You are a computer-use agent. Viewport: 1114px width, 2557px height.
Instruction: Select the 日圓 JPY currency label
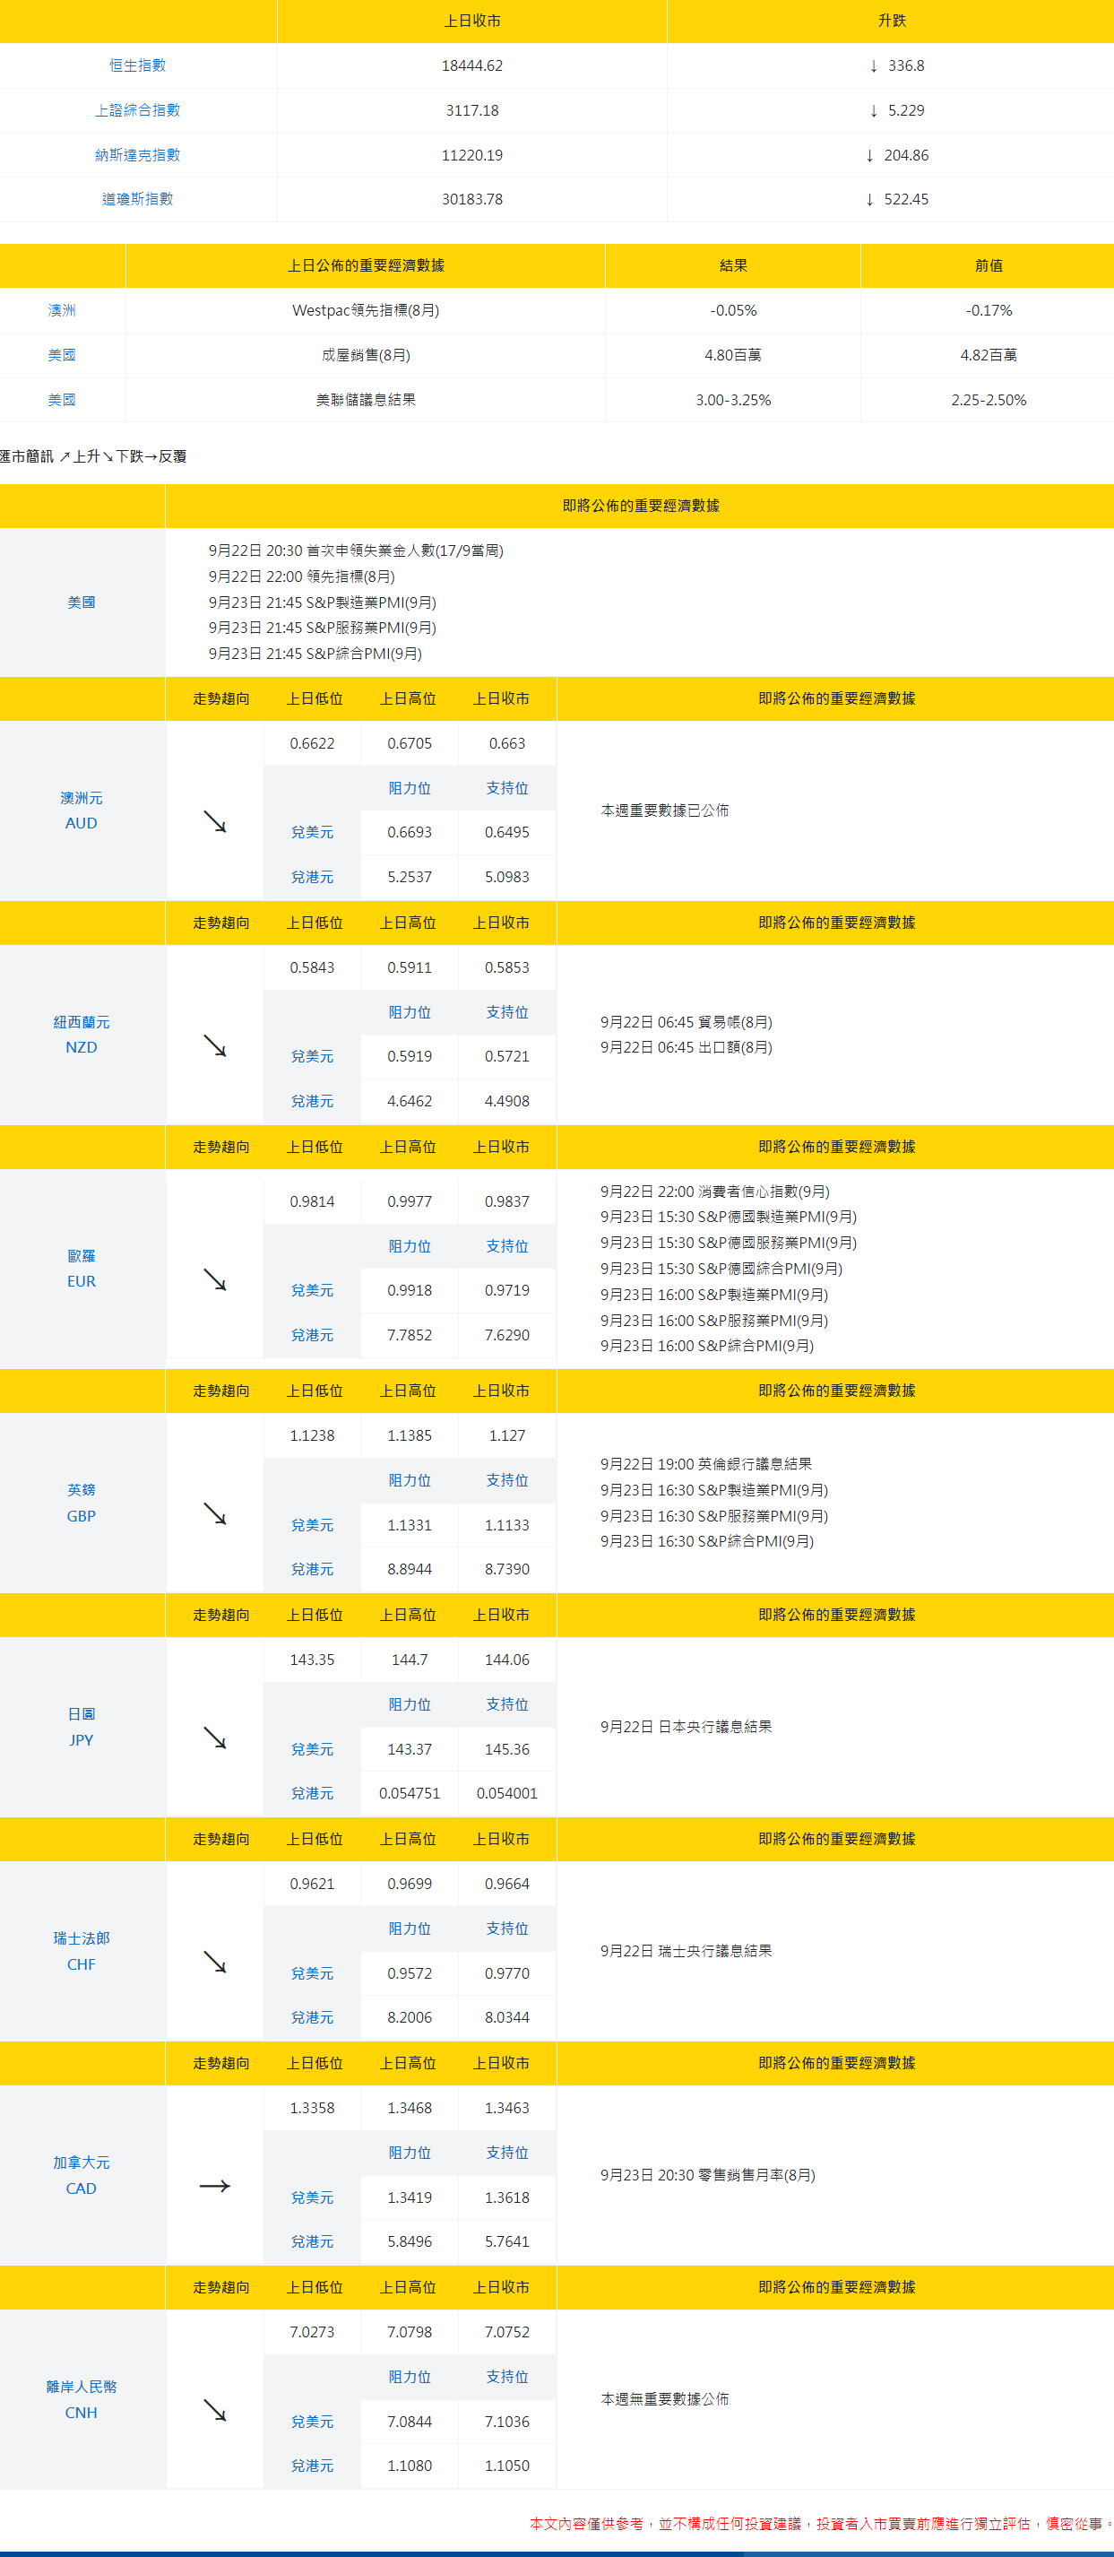point(82,1727)
